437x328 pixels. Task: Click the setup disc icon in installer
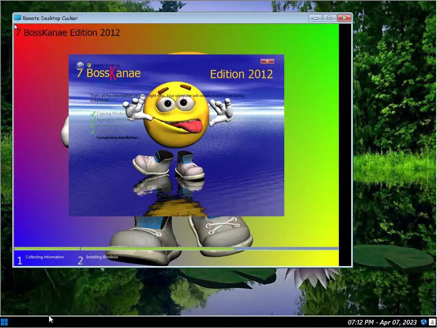(80, 65)
